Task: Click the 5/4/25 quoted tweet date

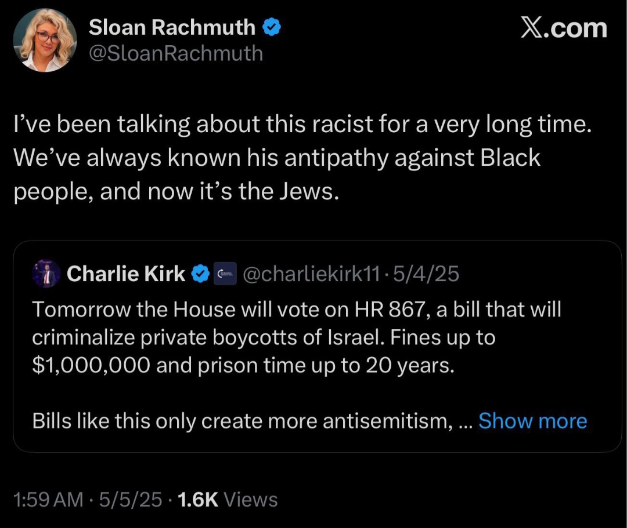Action: click(426, 274)
